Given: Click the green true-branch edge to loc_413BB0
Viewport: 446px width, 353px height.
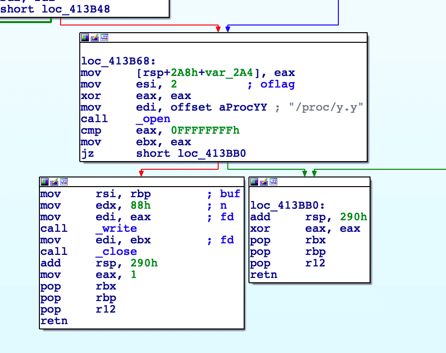Looking at the screenshot, I should (x=266, y=170).
